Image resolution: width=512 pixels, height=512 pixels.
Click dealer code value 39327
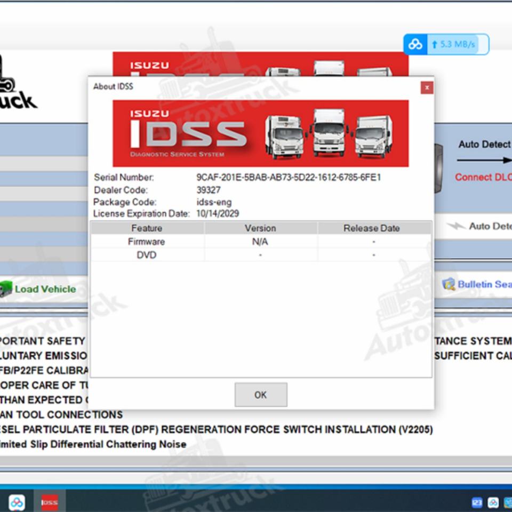pyautogui.click(x=209, y=190)
